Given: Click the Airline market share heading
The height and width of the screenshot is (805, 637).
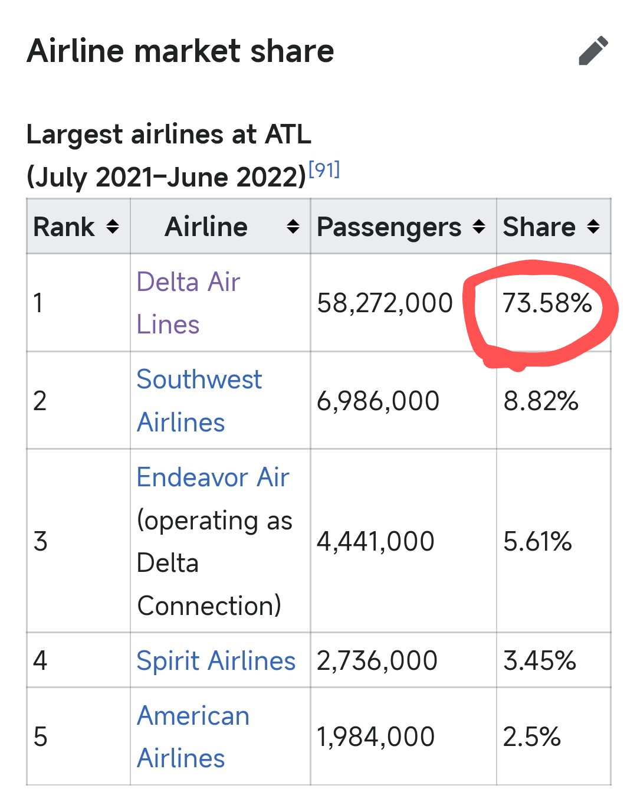Looking at the screenshot, I should 180,51.
